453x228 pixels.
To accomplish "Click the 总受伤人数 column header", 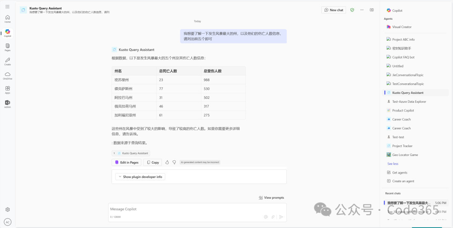I will (x=223, y=71).
